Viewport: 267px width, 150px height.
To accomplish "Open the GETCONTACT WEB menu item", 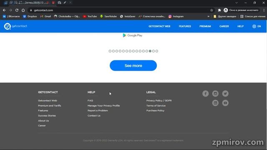I will [x=159, y=26].
